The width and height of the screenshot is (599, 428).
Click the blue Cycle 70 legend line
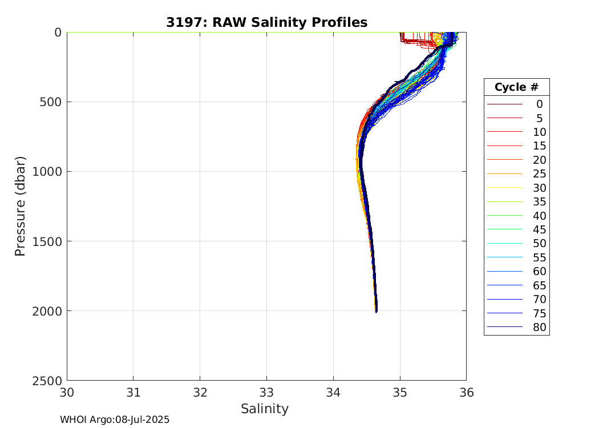pyautogui.click(x=504, y=299)
